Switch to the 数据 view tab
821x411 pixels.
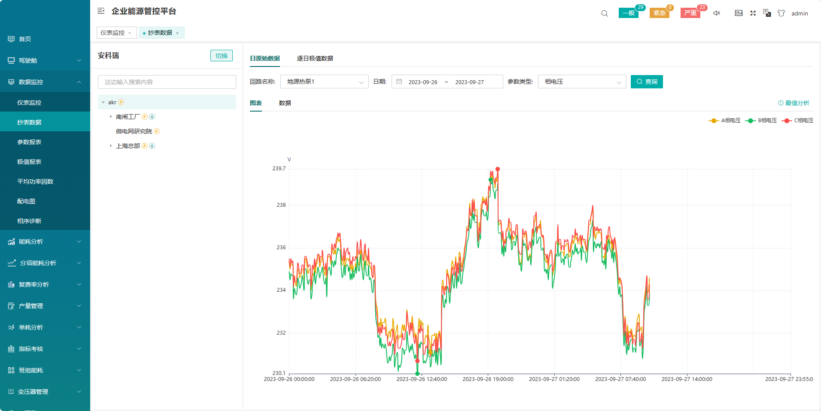(x=285, y=103)
